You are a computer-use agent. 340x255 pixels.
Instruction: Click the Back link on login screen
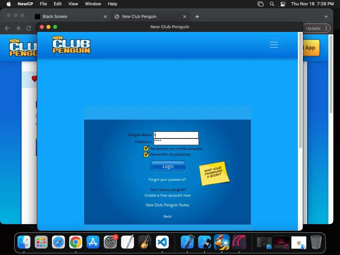click(167, 216)
